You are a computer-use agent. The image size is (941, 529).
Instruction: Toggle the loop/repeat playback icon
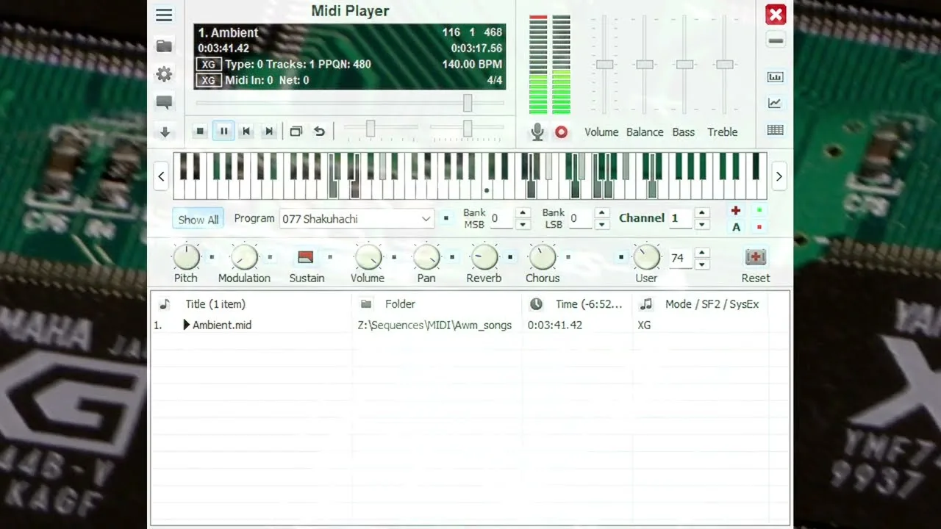(x=319, y=132)
